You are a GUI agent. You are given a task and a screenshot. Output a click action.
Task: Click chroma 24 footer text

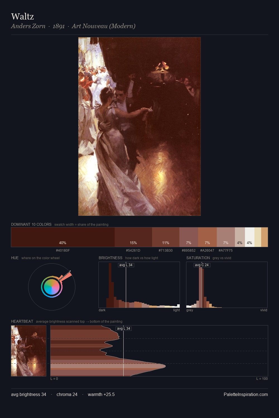[67, 394]
